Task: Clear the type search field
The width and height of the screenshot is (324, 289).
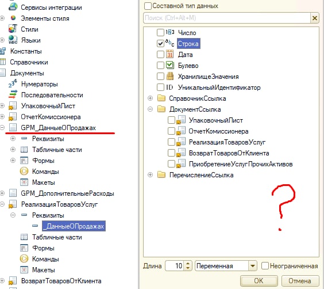Action: [315, 18]
